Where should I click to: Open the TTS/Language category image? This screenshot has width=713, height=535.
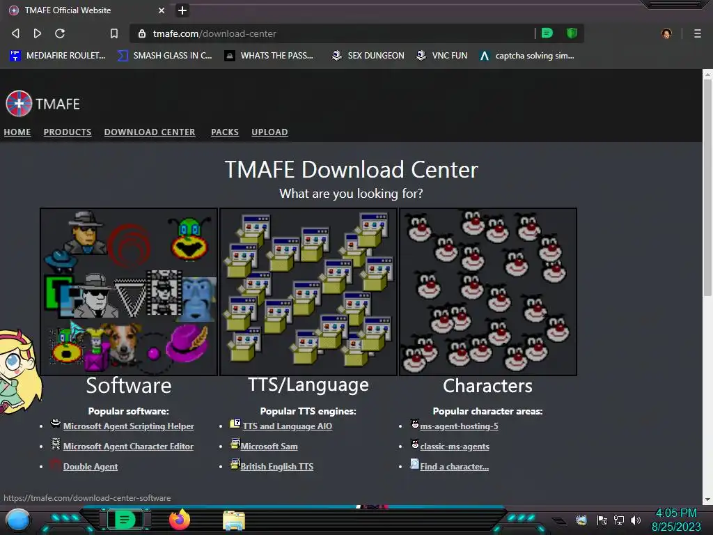tap(308, 292)
